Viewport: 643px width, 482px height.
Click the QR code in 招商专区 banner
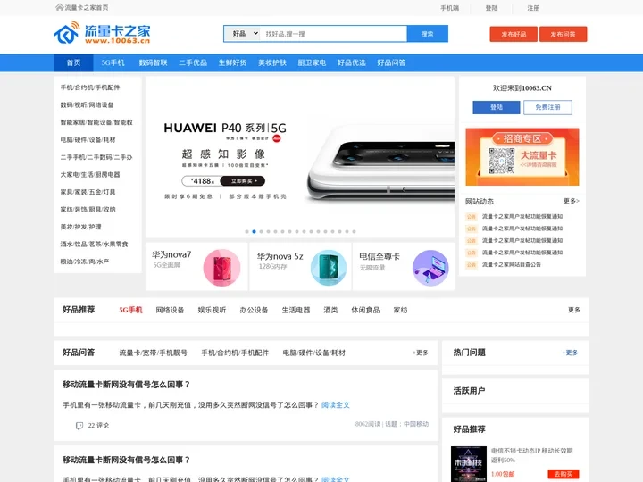point(502,161)
